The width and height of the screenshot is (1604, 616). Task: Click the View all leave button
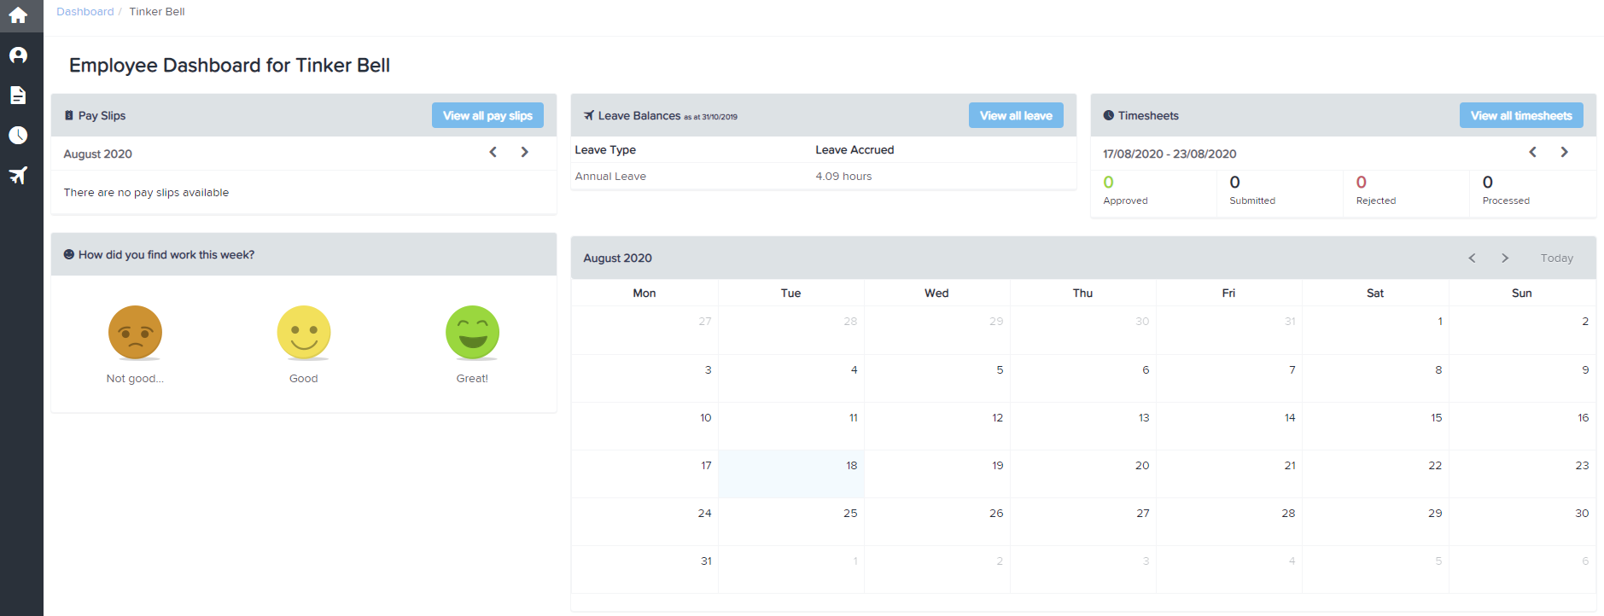pyautogui.click(x=1016, y=115)
